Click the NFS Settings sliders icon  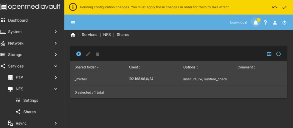point(18,100)
